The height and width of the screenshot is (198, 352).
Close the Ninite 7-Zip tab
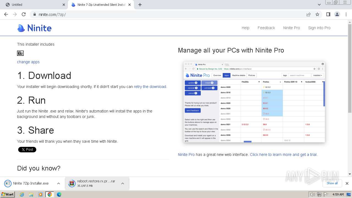pos(130,5)
